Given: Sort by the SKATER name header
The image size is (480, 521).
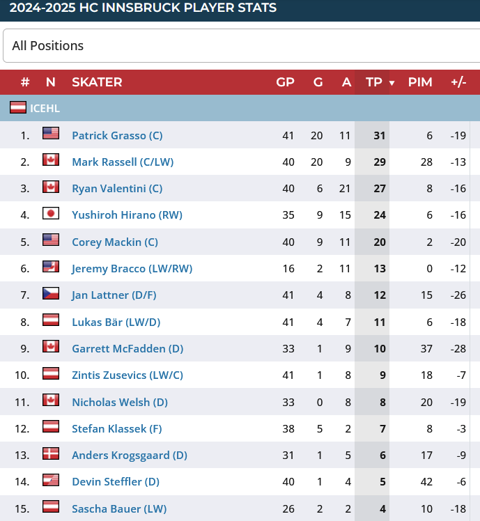Looking at the screenshot, I should click(x=97, y=82).
